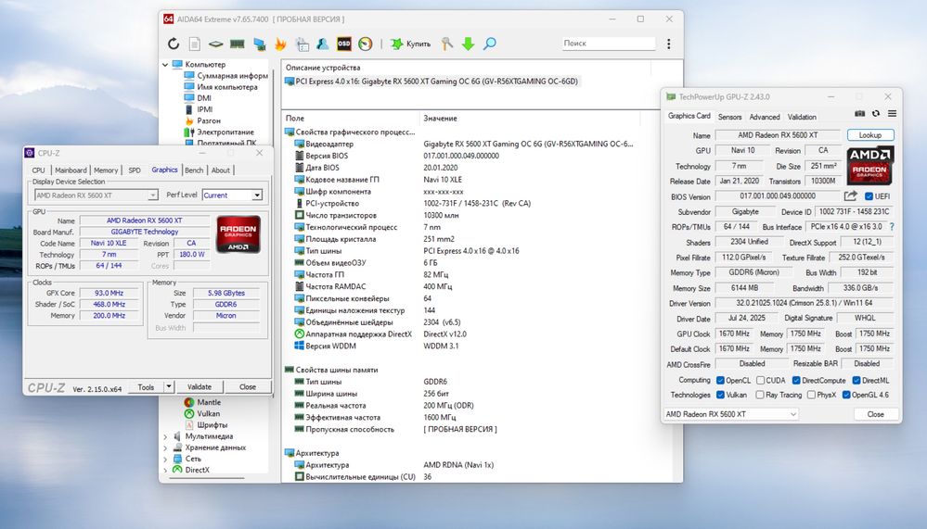This screenshot has width=927, height=529.
Task: Open the OSD panel toolbar icon
Action: (344, 44)
